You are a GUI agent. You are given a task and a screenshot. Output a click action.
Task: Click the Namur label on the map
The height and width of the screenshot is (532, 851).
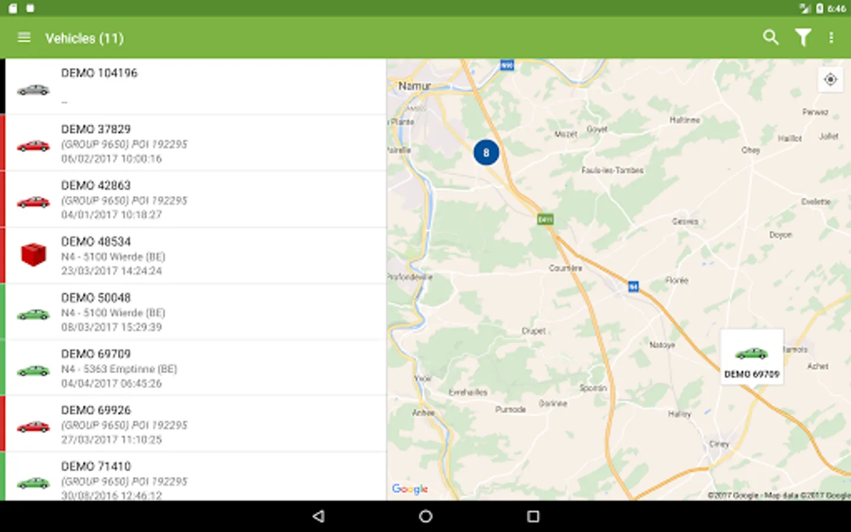pos(414,86)
